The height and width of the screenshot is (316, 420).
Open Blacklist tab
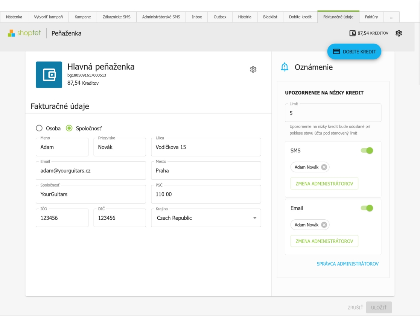270,17
